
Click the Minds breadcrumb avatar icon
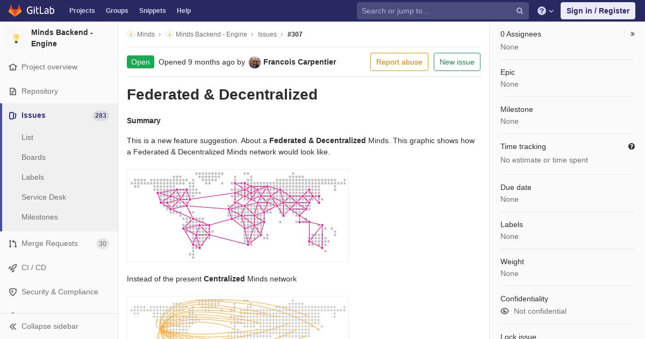point(131,34)
